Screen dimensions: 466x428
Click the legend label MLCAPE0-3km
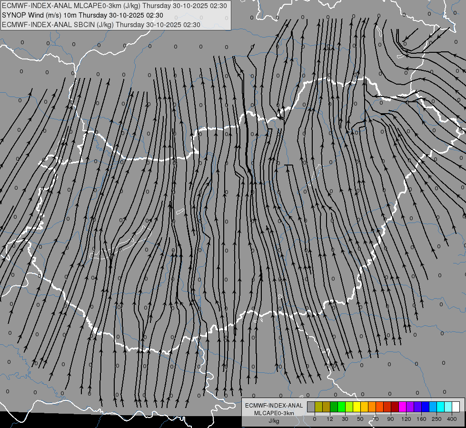click(x=274, y=413)
